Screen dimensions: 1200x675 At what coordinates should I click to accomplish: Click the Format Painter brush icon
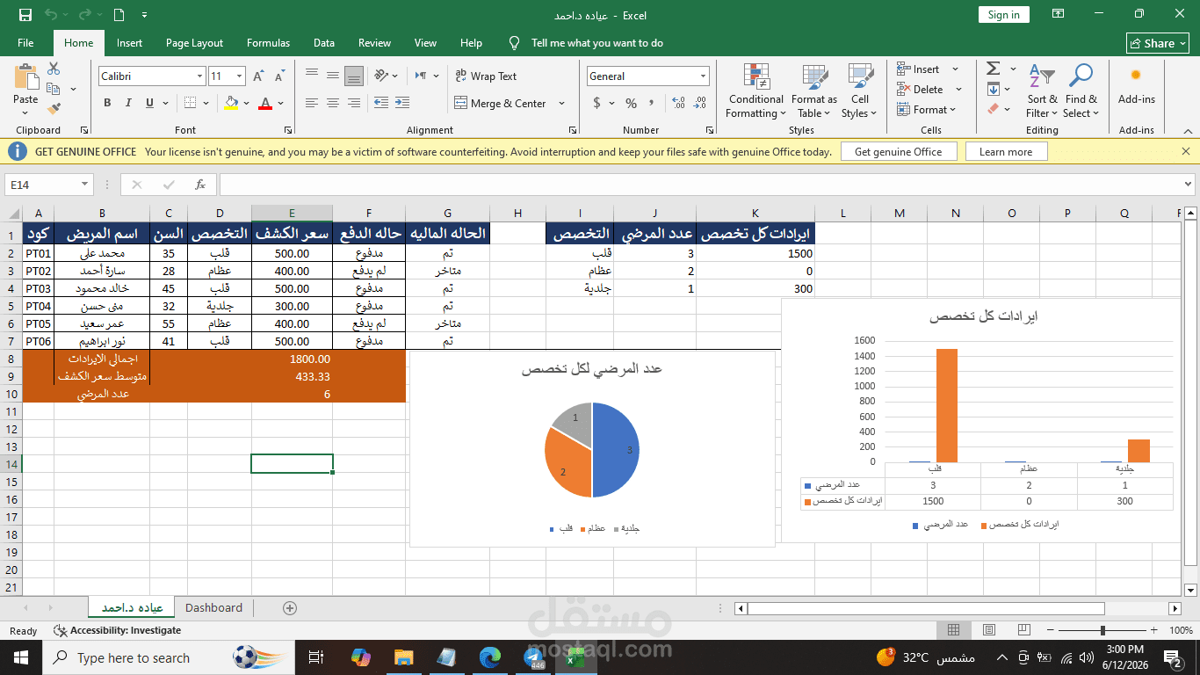(54, 109)
